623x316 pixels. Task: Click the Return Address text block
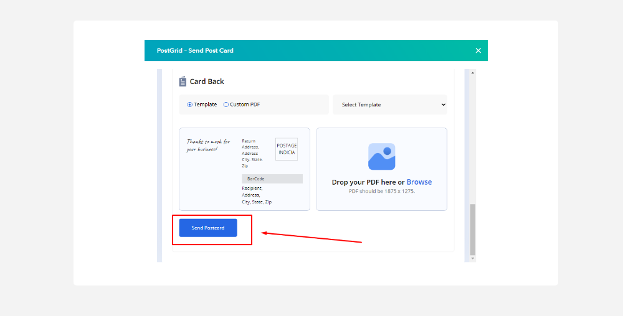click(x=252, y=152)
